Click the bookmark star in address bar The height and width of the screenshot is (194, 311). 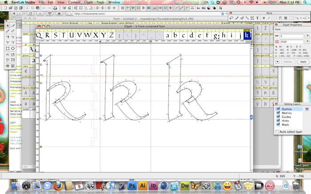[x=223, y=14]
